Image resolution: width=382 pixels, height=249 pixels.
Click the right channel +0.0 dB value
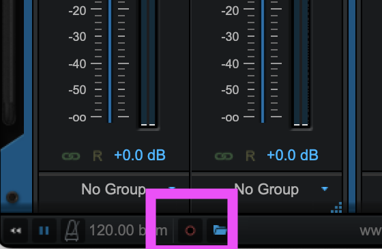coord(293,156)
